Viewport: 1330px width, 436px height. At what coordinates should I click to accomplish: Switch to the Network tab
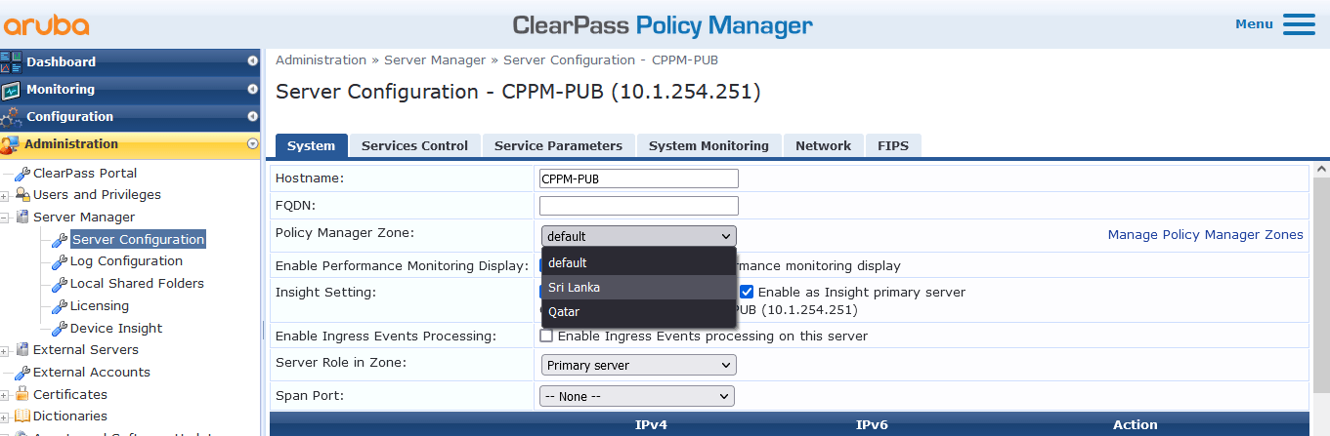[x=823, y=145]
